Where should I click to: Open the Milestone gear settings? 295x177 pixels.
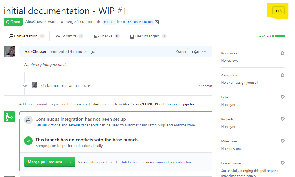pos(283,141)
